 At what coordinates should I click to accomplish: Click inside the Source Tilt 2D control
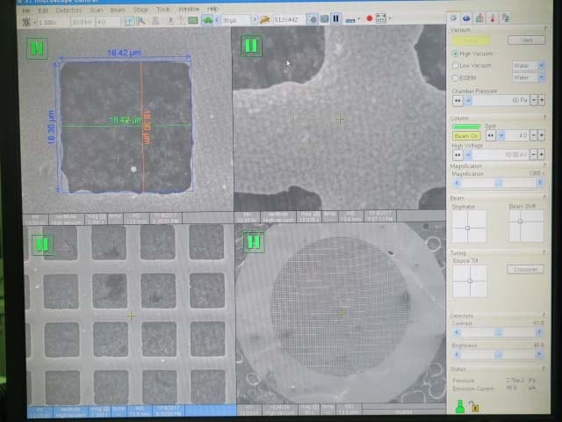pos(470,281)
